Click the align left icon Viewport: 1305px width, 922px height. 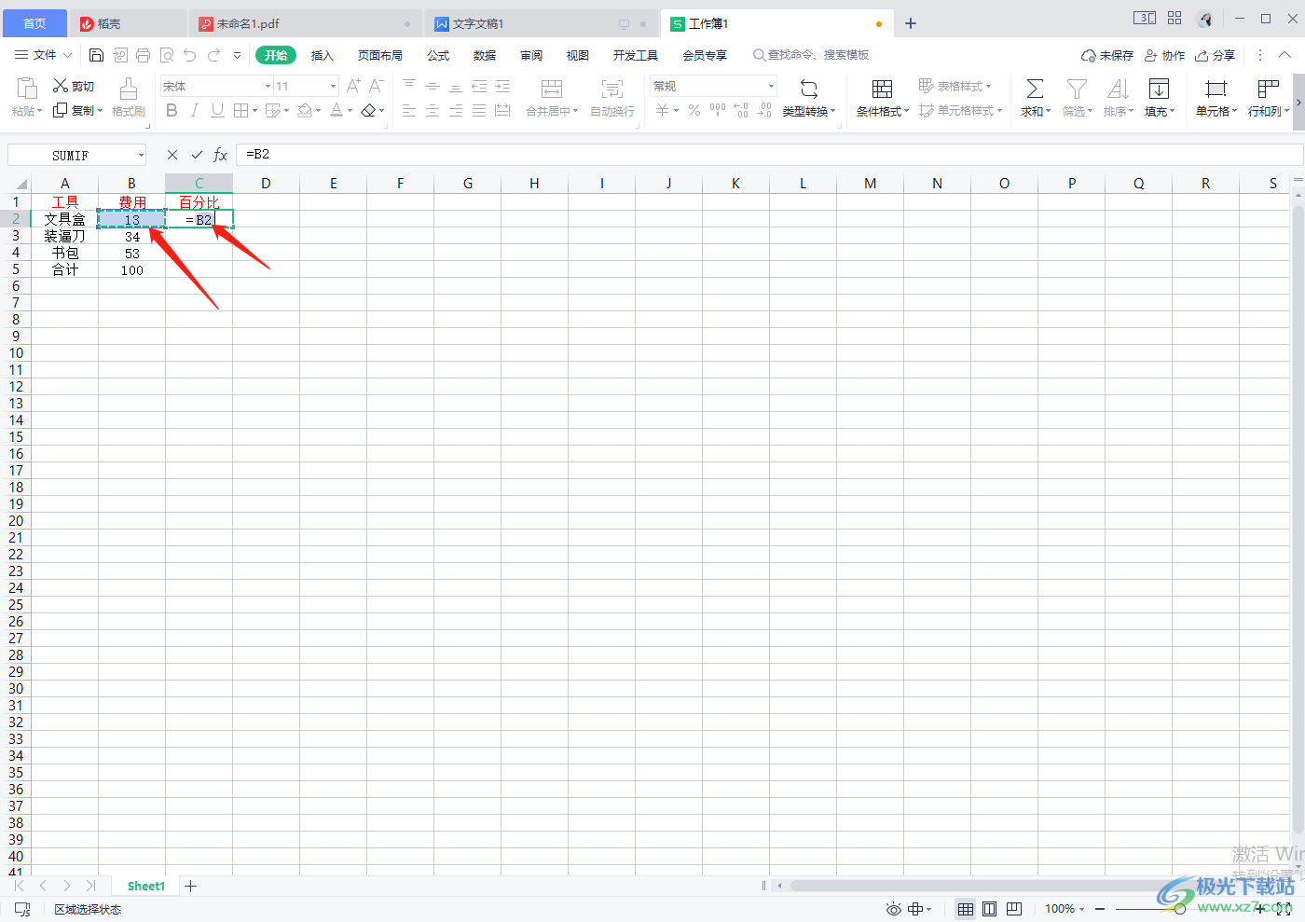coord(409,111)
